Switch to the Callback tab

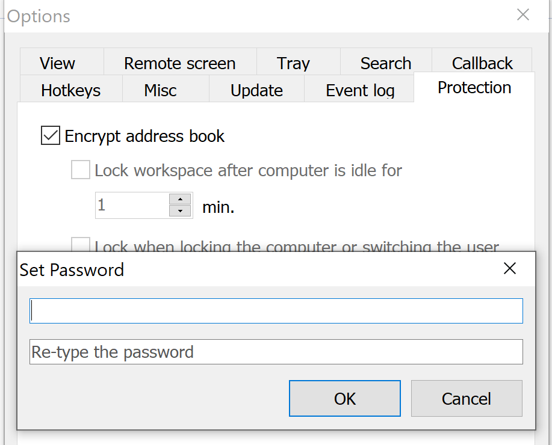pos(482,63)
